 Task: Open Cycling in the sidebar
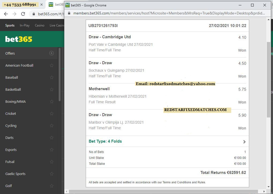click(29, 125)
